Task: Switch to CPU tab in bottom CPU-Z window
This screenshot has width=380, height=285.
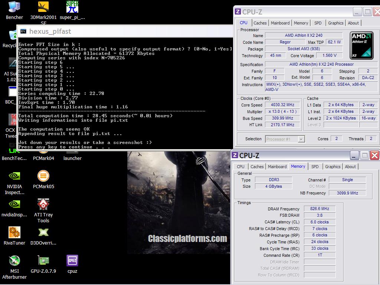Action: [240, 167]
